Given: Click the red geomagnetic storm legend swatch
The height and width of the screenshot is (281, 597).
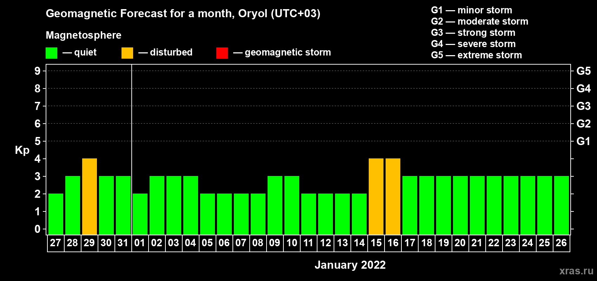Looking at the screenshot, I should tap(222, 53).
